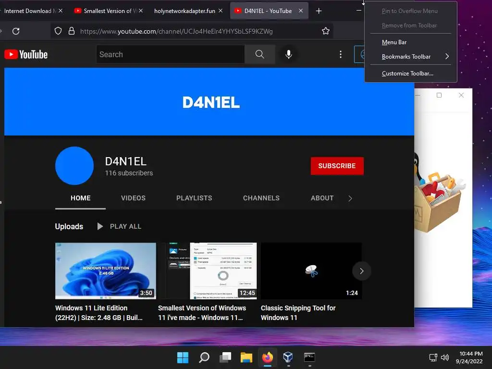The width and height of the screenshot is (492, 369).
Task: Open the Windows Start menu
Action: click(183, 357)
